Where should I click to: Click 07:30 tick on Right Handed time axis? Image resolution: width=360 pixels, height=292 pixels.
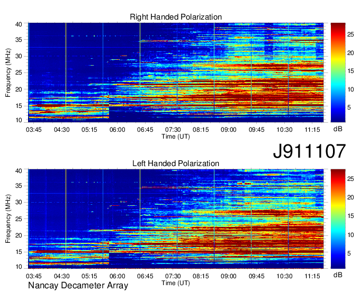click(173, 130)
